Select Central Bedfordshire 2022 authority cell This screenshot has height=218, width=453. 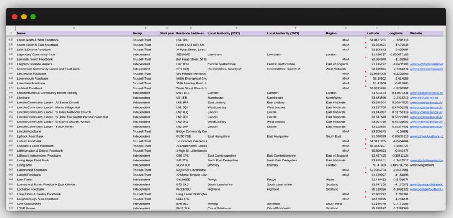[236, 64]
